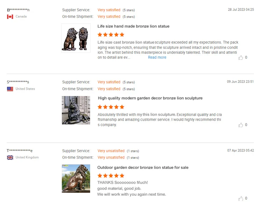Click Very unsatisfied Supplier Service rating
The image size is (262, 204).
pos(111,151)
